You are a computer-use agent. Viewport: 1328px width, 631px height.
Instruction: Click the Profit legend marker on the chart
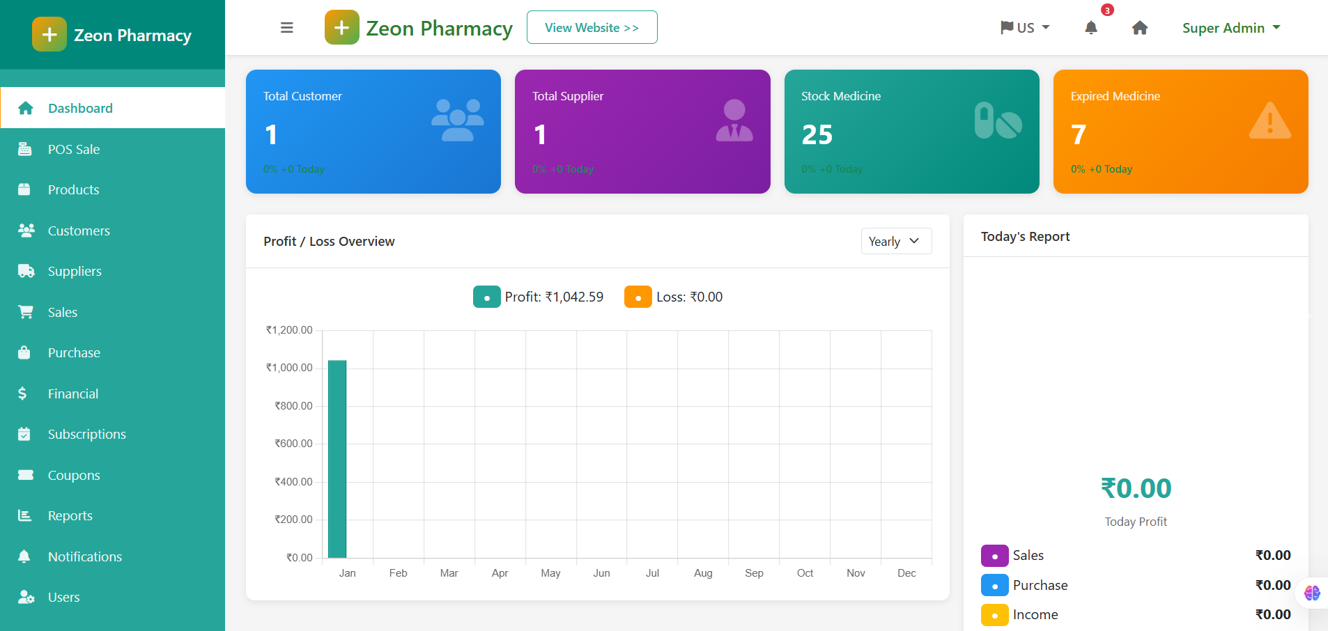pos(486,297)
